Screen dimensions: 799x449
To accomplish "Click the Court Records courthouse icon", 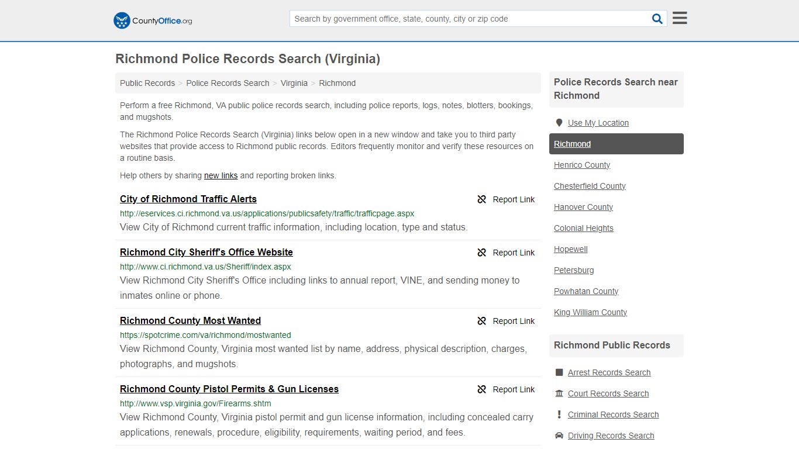I will tap(559, 393).
